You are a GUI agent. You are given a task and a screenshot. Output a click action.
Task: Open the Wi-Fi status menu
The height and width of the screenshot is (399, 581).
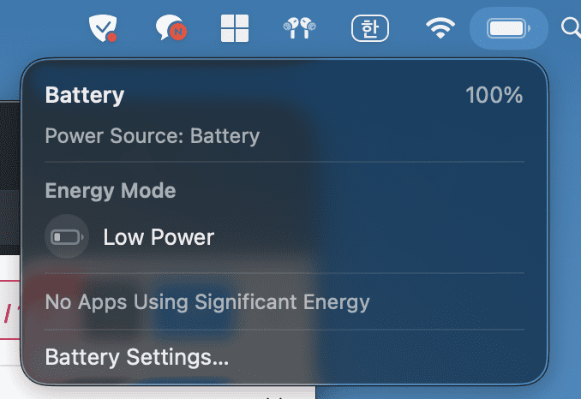pyautogui.click(x=440, y=27)
